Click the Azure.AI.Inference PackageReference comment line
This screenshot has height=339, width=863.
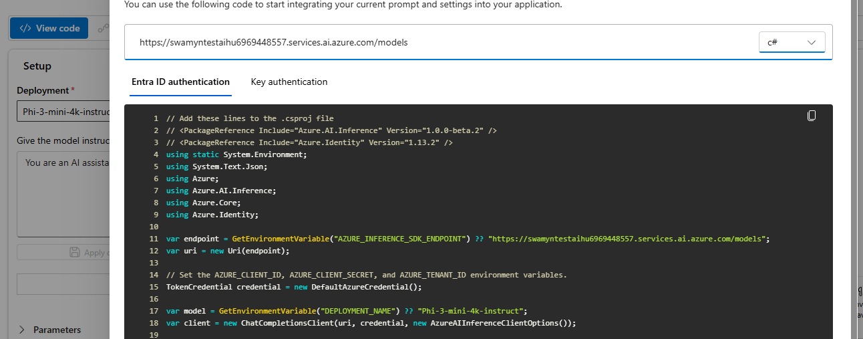coord(331,130)
